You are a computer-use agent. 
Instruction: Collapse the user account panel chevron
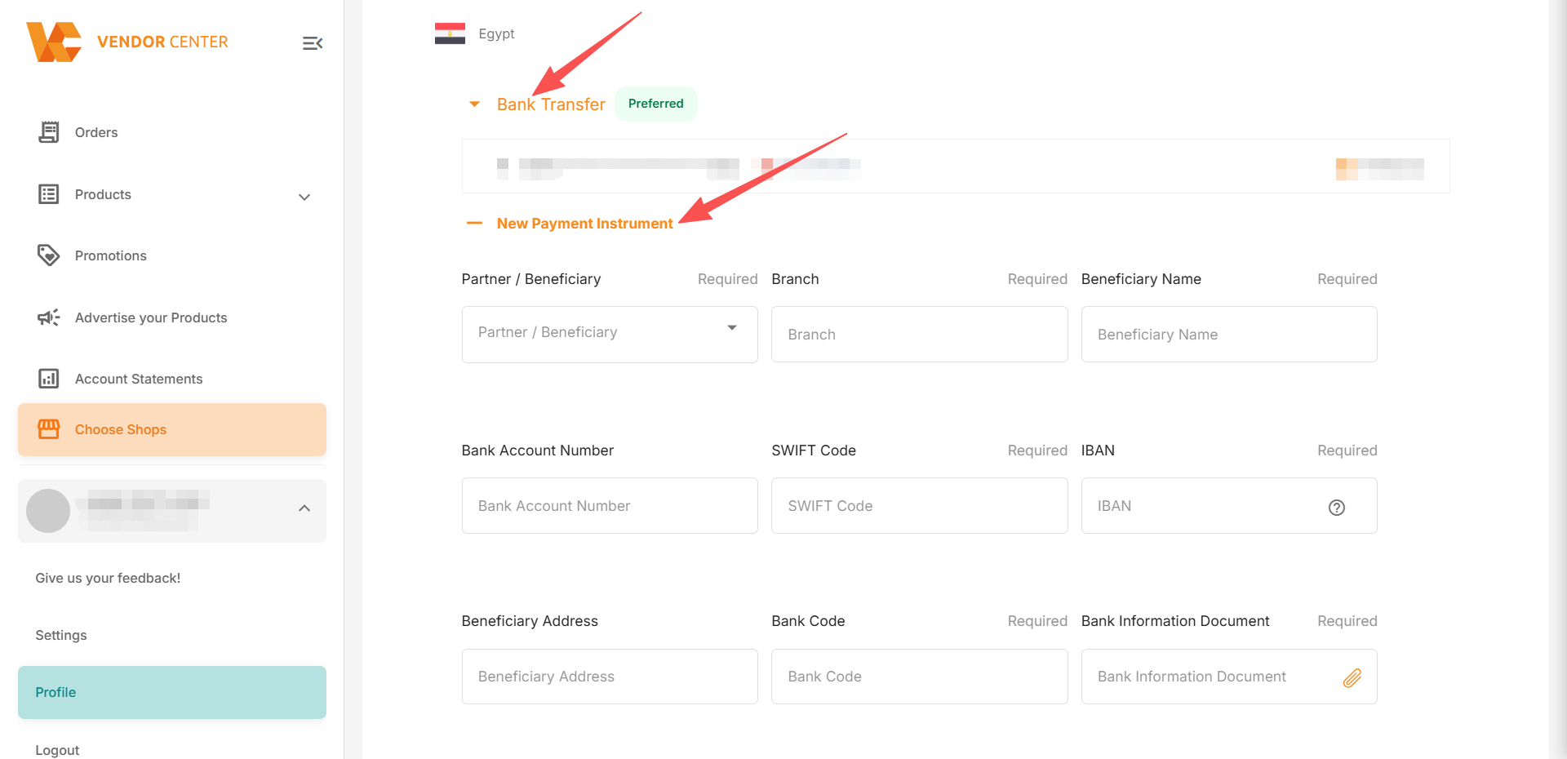[x=304, y=508]
